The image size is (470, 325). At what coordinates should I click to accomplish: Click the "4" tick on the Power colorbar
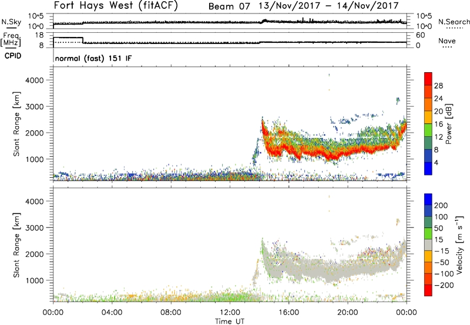coord(436,162)
